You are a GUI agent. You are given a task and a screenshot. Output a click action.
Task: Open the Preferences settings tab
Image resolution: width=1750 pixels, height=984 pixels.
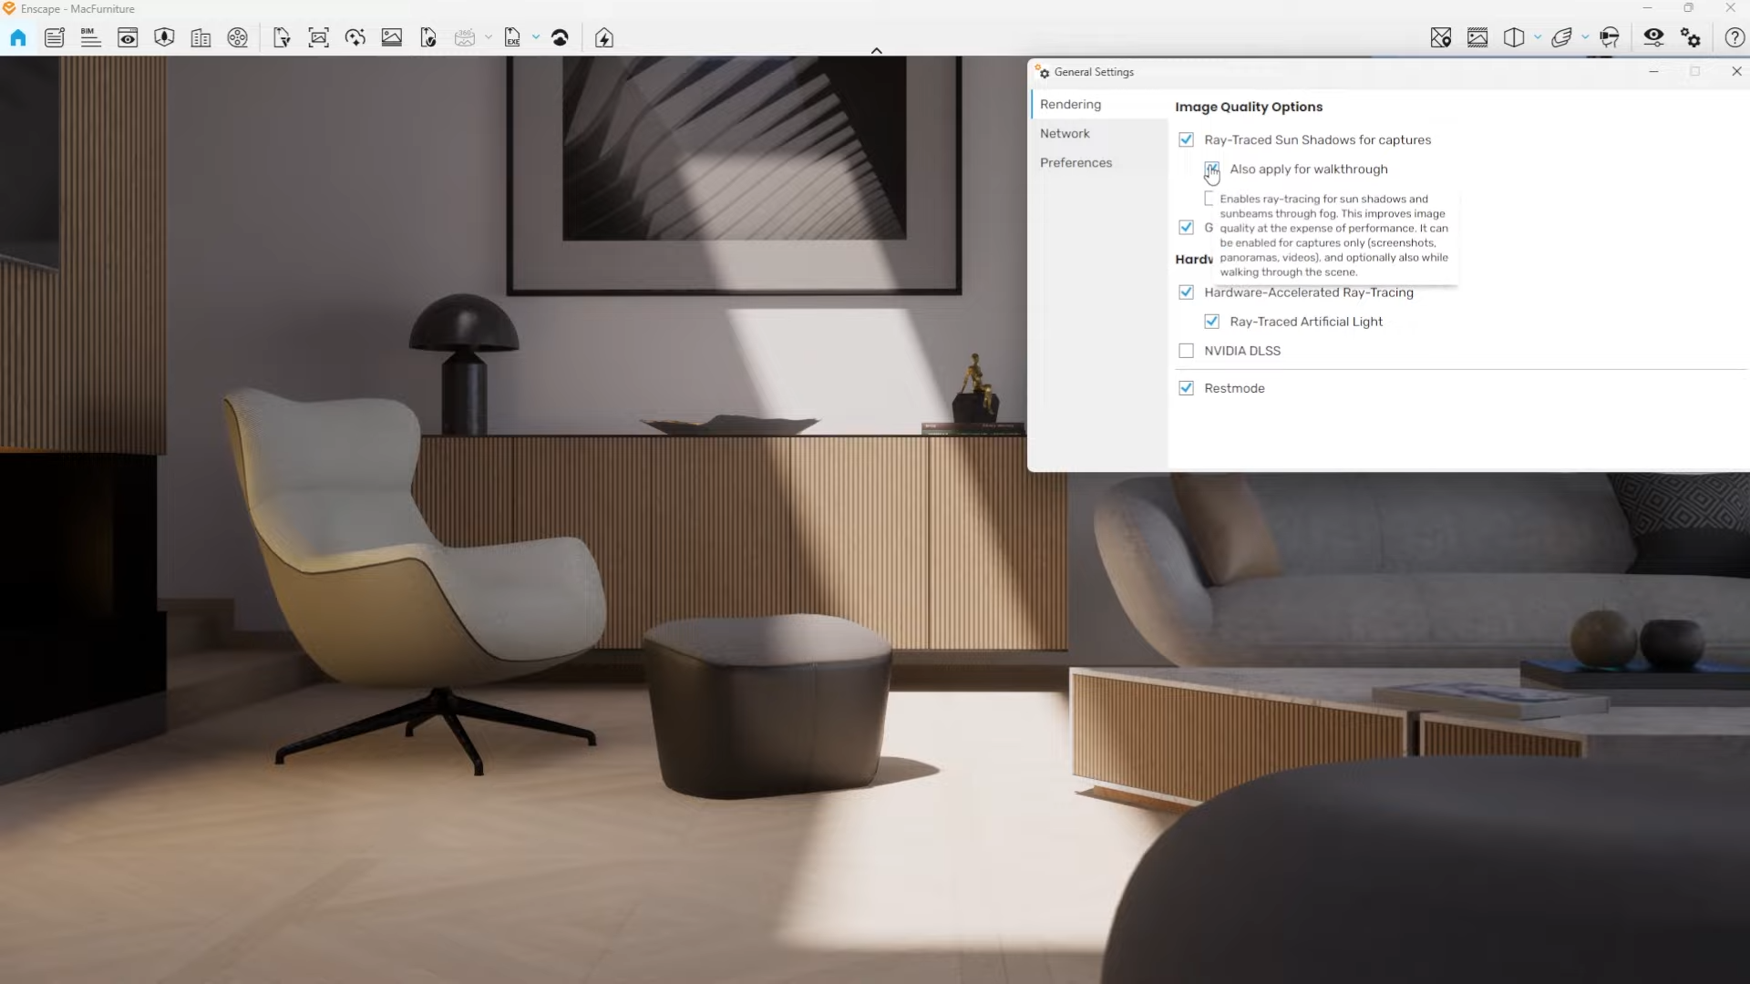(1076, 163)
